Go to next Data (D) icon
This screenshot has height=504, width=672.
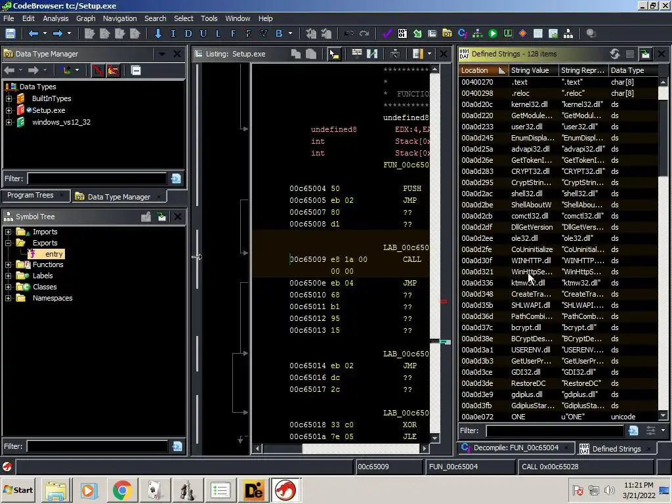[x=188, y=33]
